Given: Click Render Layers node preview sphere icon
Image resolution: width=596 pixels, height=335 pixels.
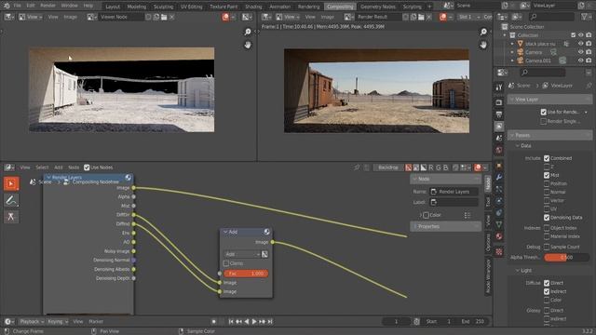Looking at the screenshot, I should click(129, 178).
